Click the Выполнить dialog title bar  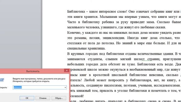[x=33, y=71]
